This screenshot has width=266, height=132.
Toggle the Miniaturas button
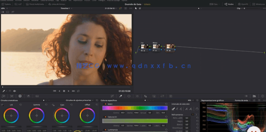point(259,4)
